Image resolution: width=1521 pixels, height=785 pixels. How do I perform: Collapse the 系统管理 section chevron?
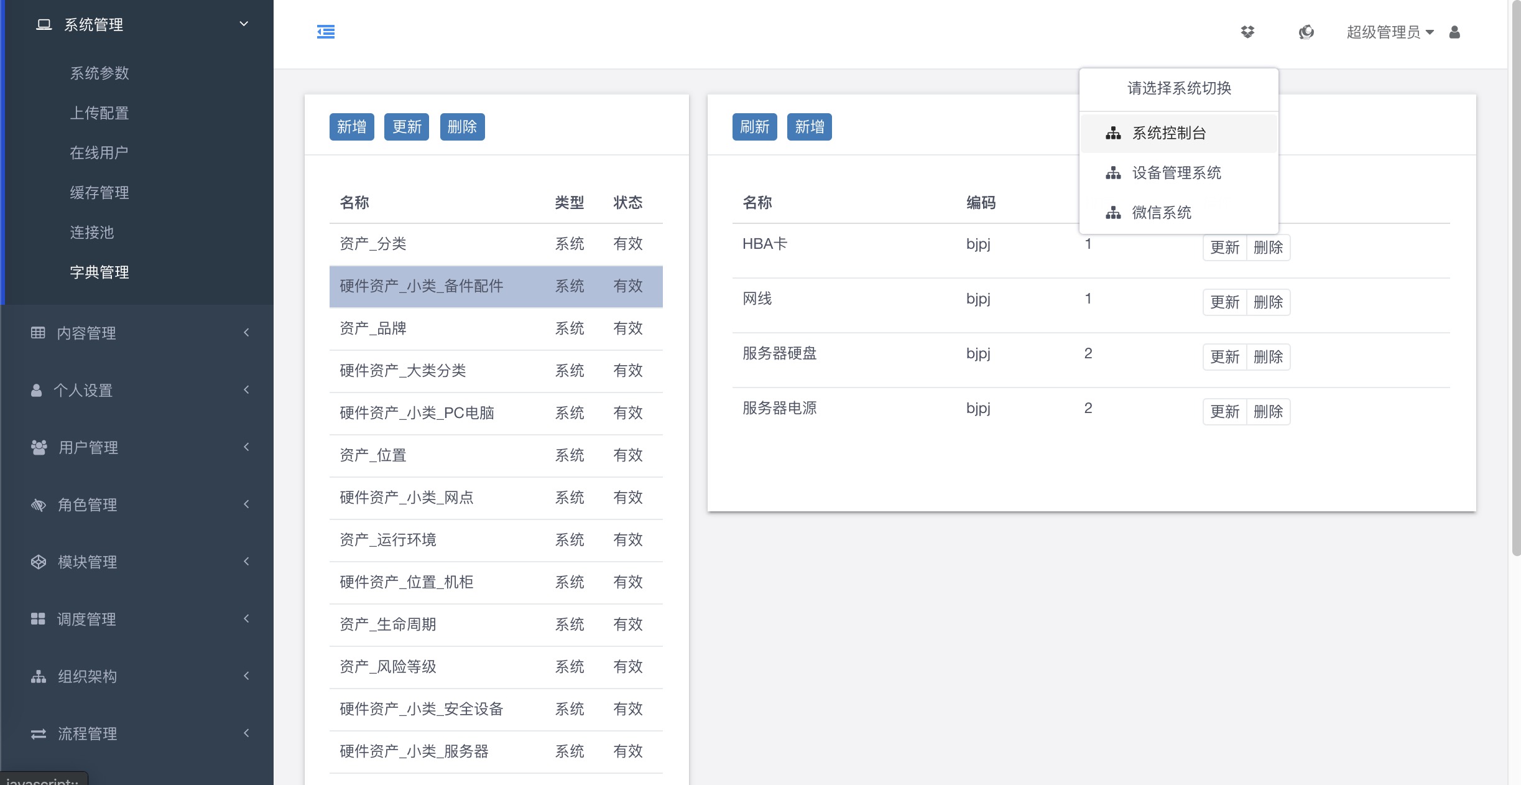coord(243,22)
